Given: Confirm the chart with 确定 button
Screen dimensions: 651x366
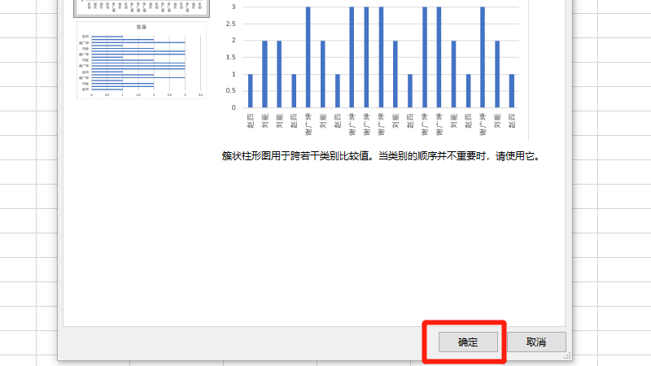Looking at the screenshot, I should click(468, 342).
